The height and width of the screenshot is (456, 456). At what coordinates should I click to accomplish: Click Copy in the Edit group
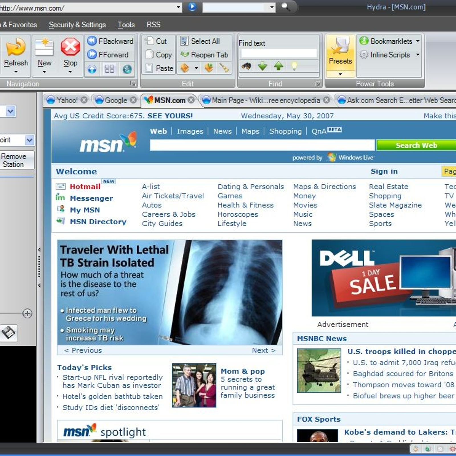click(158, 54)
